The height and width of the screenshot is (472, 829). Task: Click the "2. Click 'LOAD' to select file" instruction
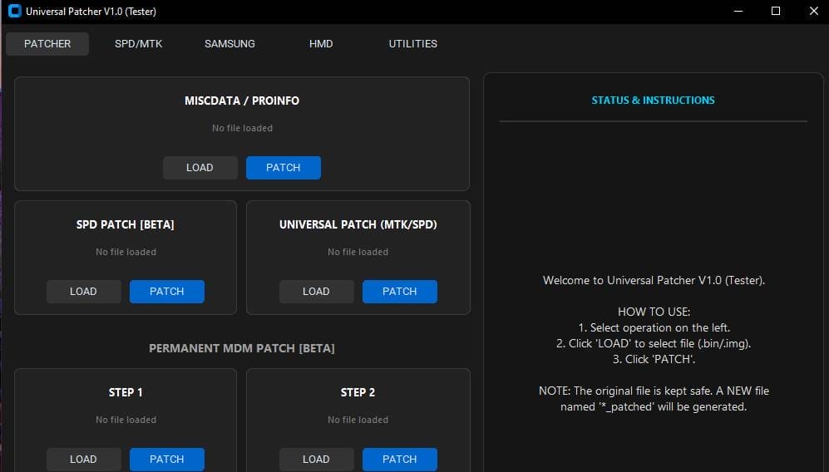point(654,343)
